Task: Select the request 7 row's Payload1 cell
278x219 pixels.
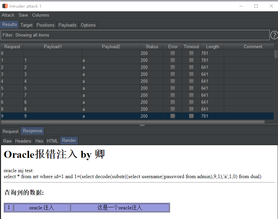Action: point(53,95)
